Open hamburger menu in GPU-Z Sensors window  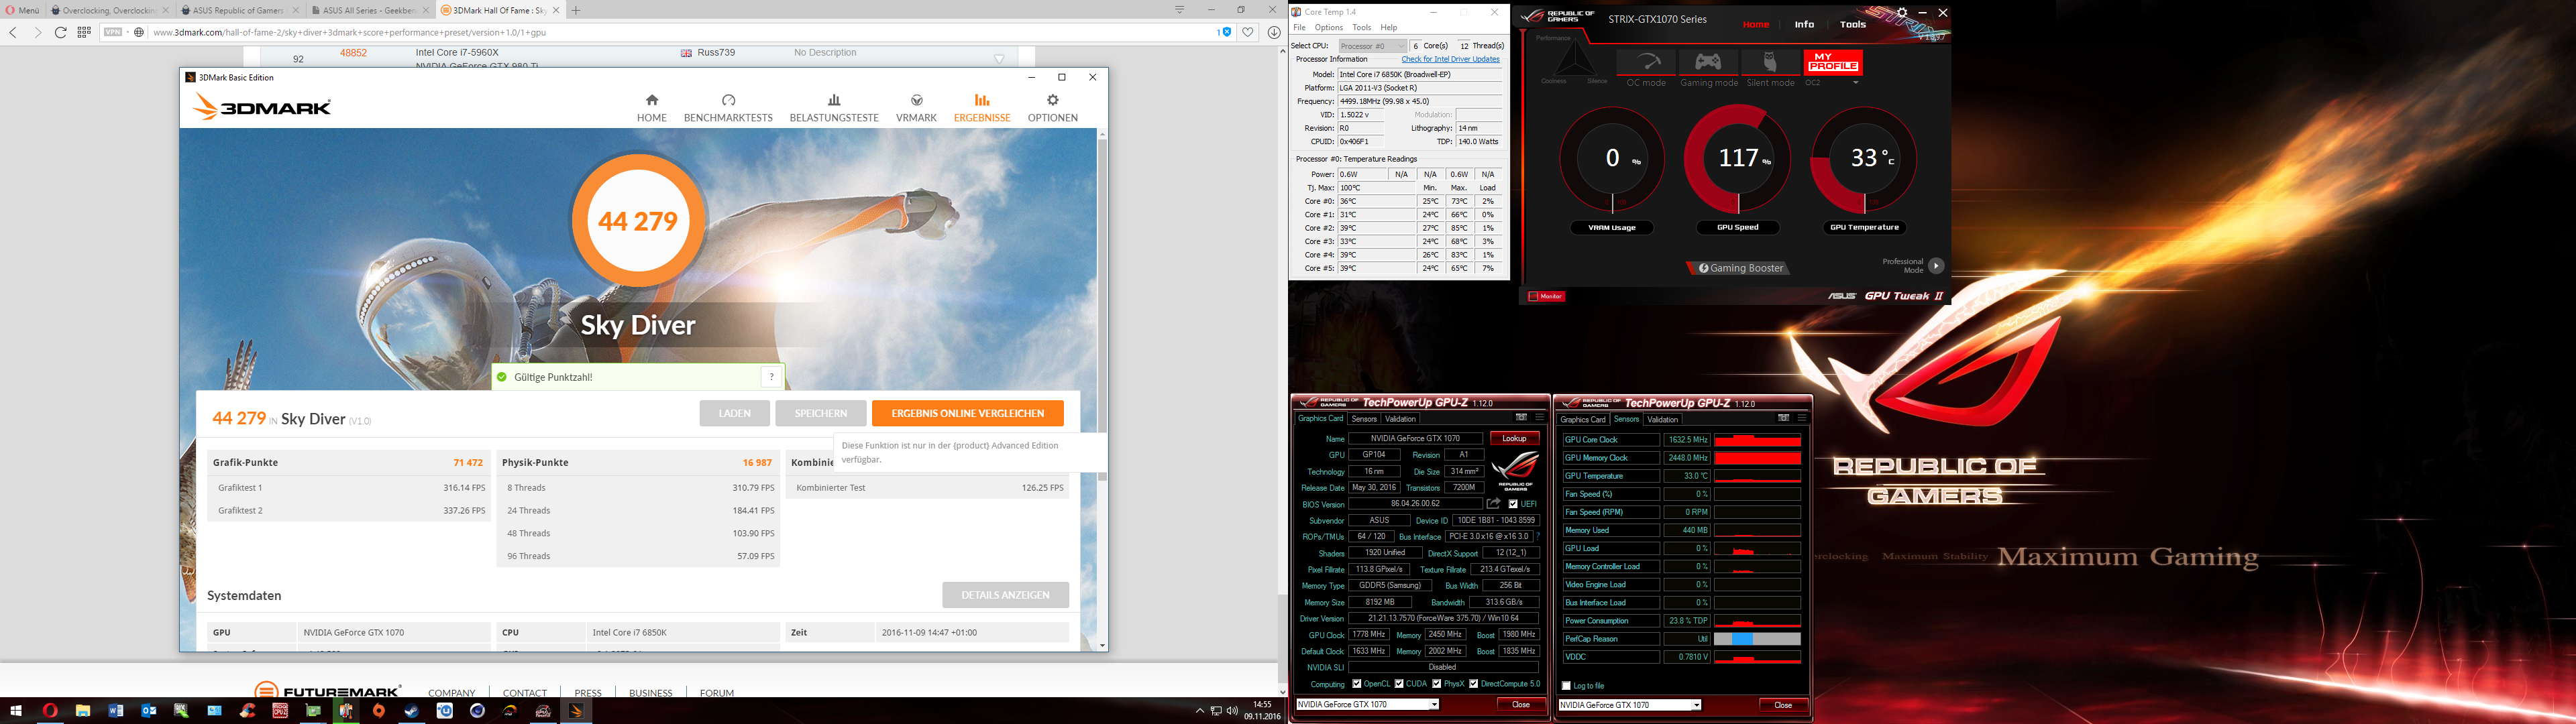[1802, 418]
